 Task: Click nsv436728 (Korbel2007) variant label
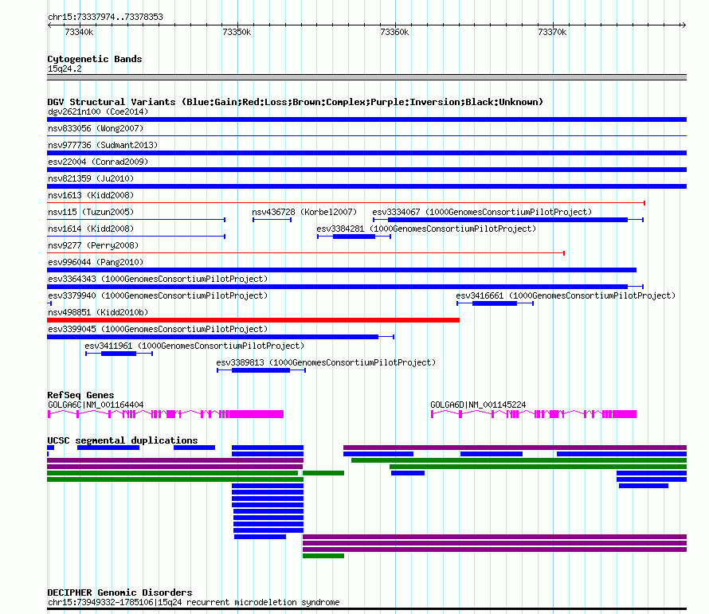click(304, 212)
